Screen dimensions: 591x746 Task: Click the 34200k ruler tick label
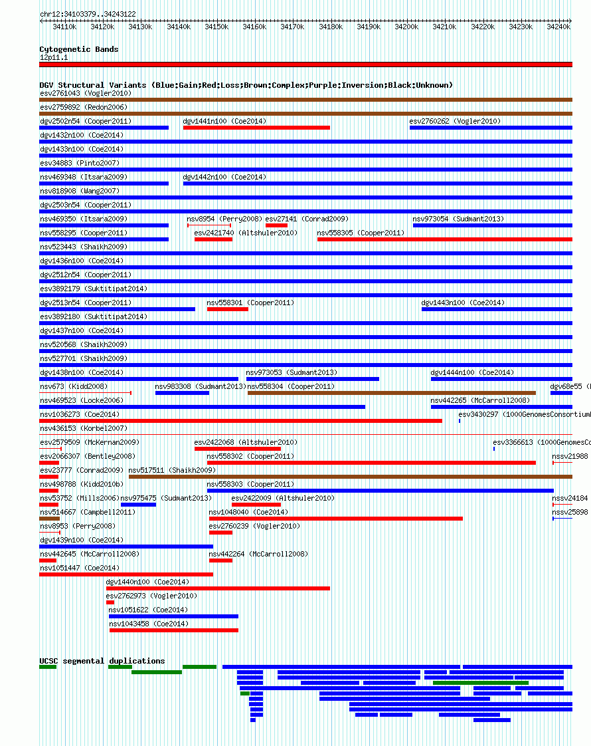pos(406,27)
